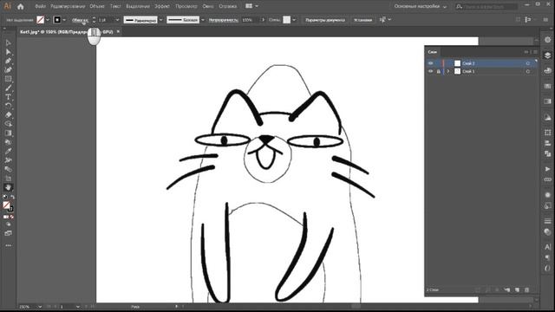Select the Eraser tool
The height and width of the screenshot is (312, 555).
[x=8, y=115]
